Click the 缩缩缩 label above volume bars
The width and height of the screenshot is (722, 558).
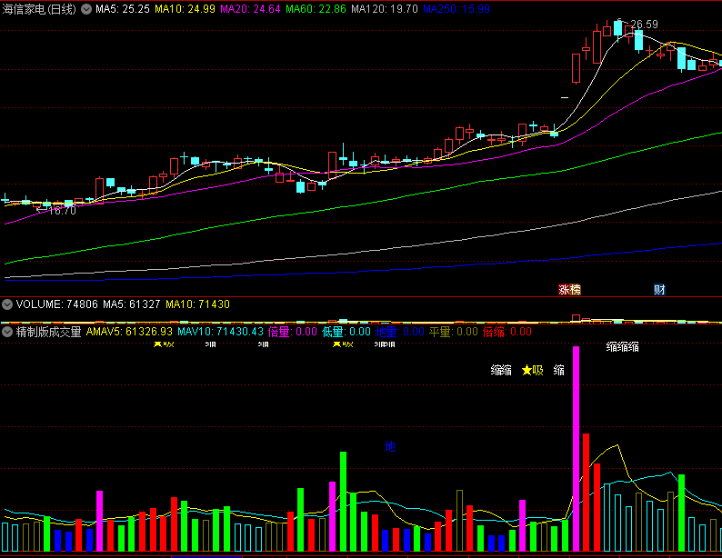tap(623, 347)
